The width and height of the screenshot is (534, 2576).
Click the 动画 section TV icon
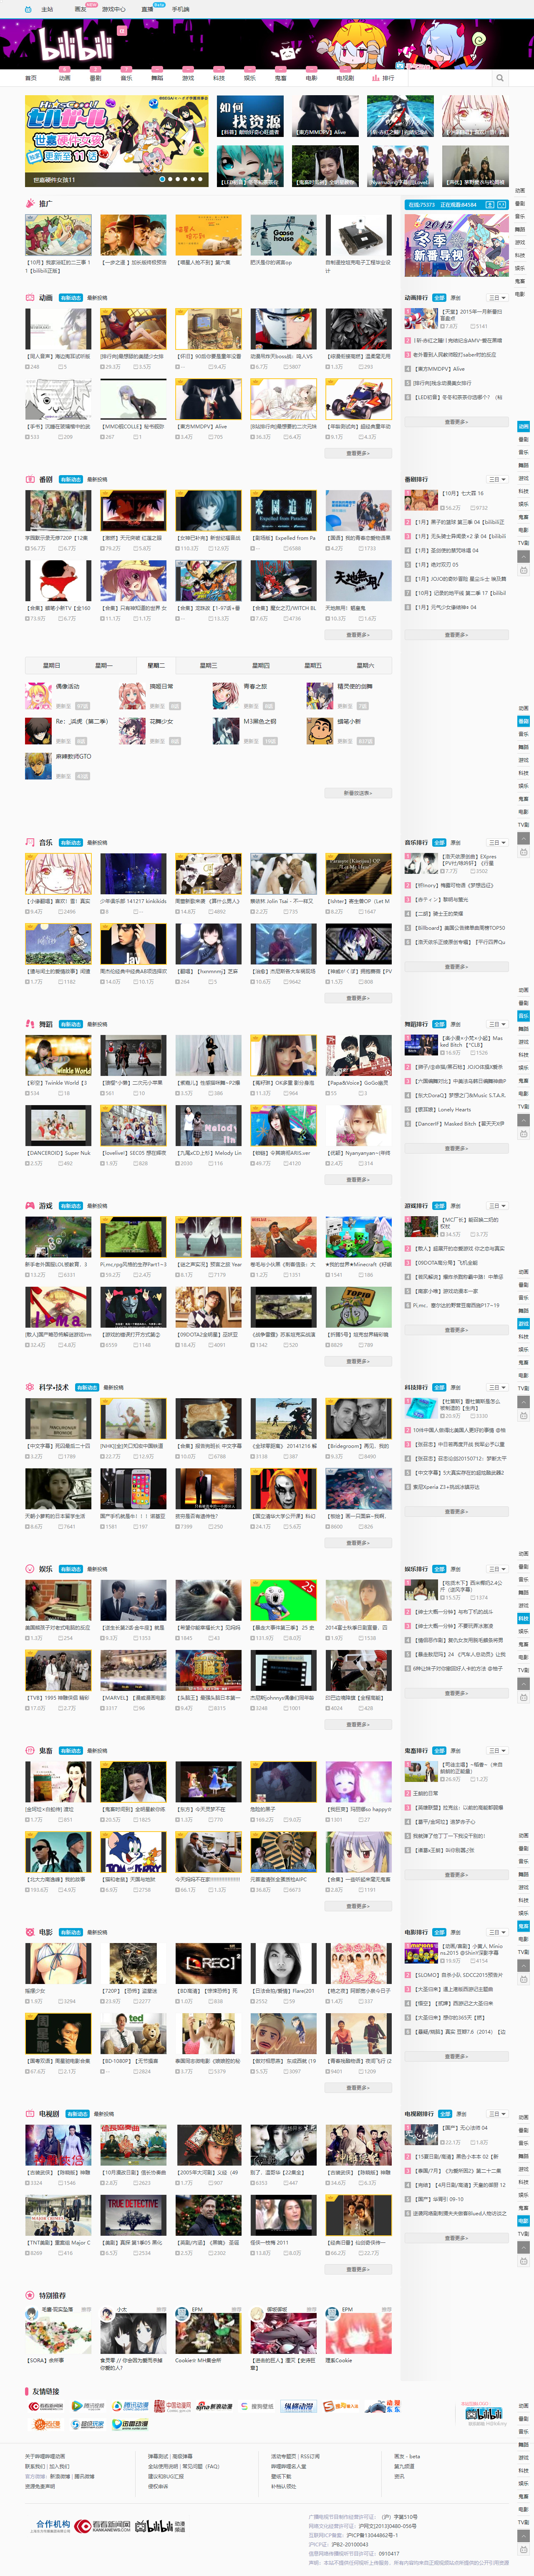30,297
